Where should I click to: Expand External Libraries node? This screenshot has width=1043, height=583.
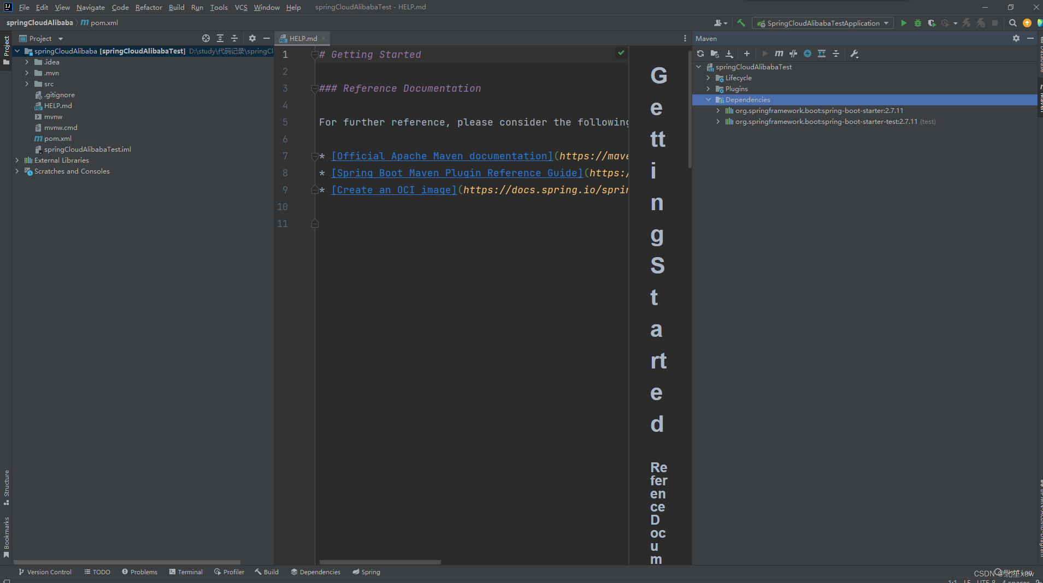[17, 160]
